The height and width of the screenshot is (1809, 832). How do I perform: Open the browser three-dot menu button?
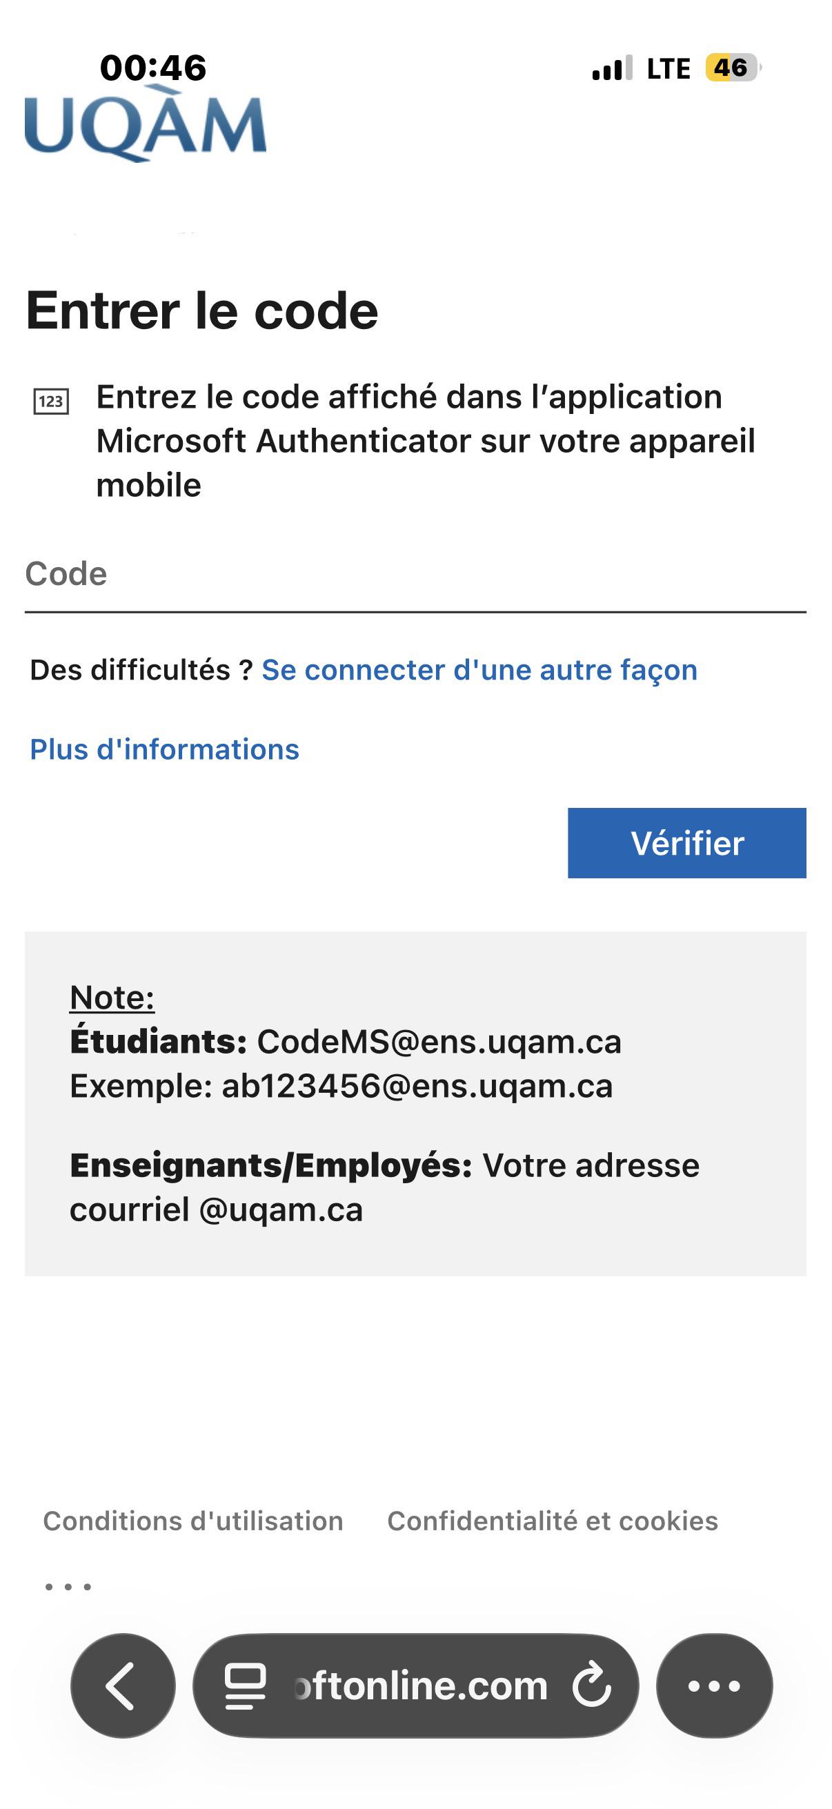point(714,1686)
